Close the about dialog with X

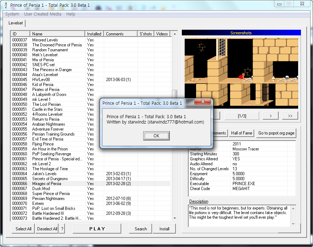pyautogui.click(x=203, y=102)
